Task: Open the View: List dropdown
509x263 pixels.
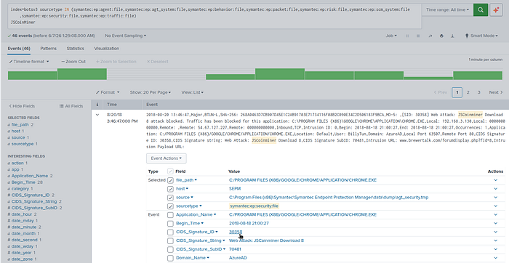Action: pyautogui.click(x=192, y=92)
